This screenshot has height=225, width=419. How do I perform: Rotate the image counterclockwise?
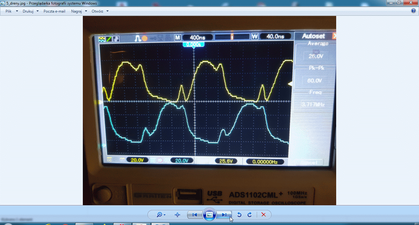click(239, 215)
